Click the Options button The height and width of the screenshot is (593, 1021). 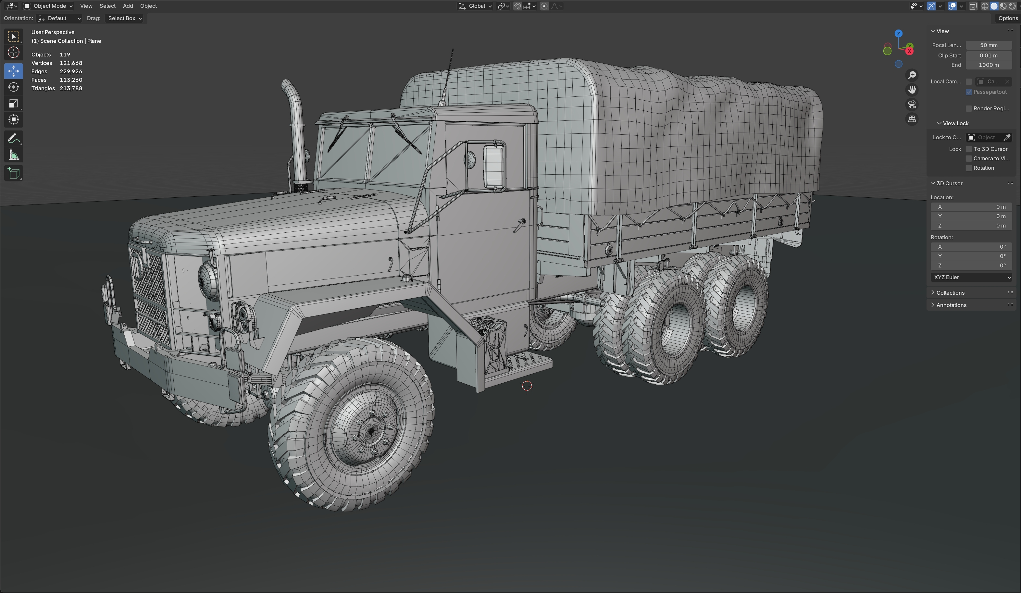[x=1007, y=18]
